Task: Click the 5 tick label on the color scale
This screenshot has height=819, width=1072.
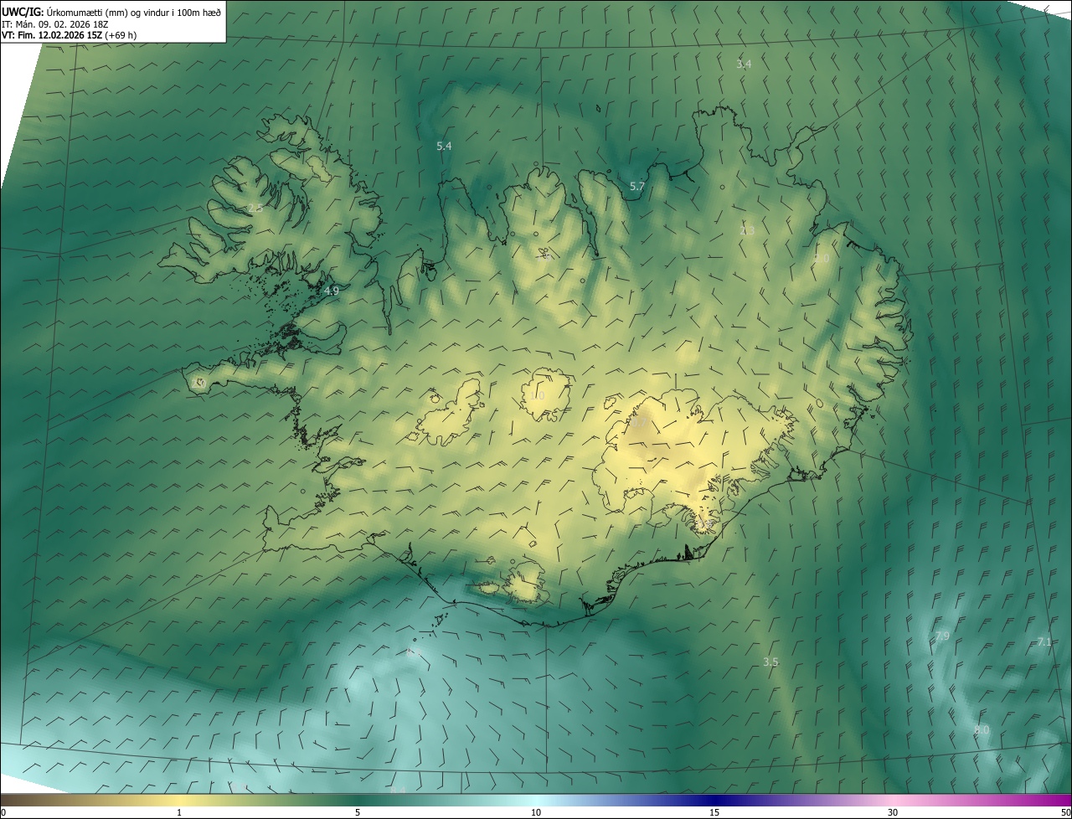Action: tap(358, 812)
